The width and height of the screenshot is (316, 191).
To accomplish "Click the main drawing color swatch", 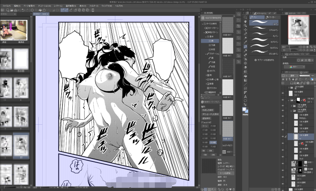I will pyautogui.click(x=244, y=109).
